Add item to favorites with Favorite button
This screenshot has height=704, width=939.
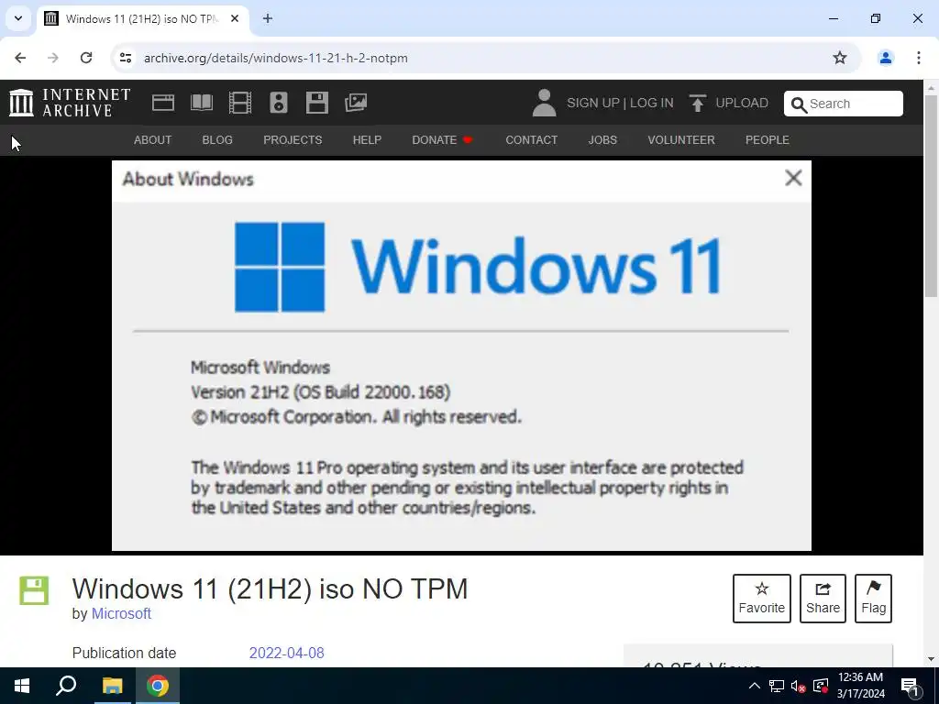point(762,599)
